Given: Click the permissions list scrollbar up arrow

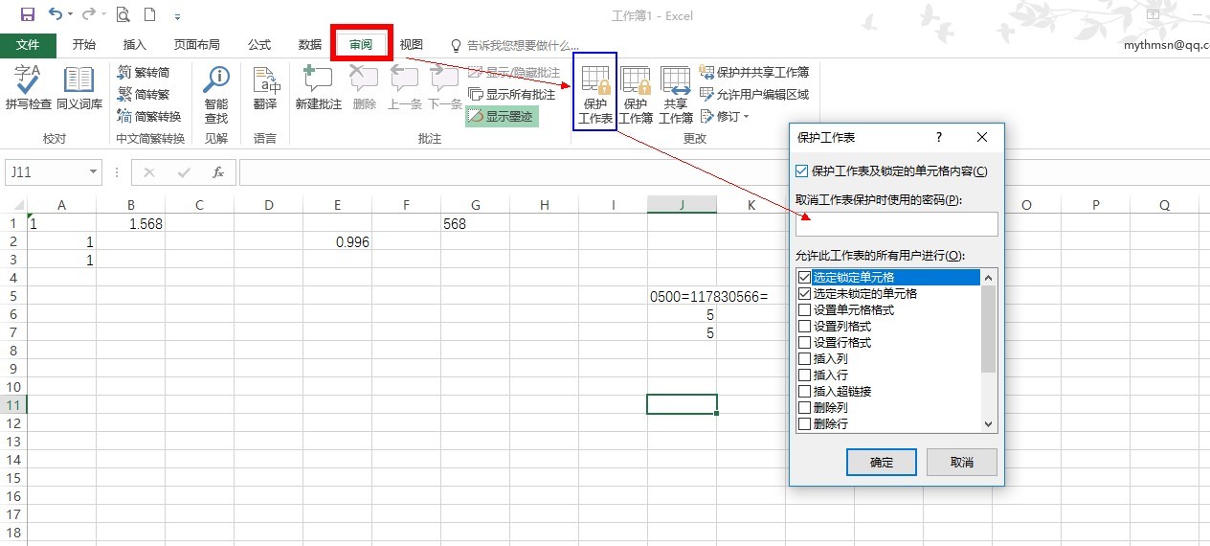Looking at the screenshot, I should point(989,276).
